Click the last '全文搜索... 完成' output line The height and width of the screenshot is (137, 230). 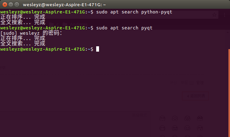tap(23, 44)
